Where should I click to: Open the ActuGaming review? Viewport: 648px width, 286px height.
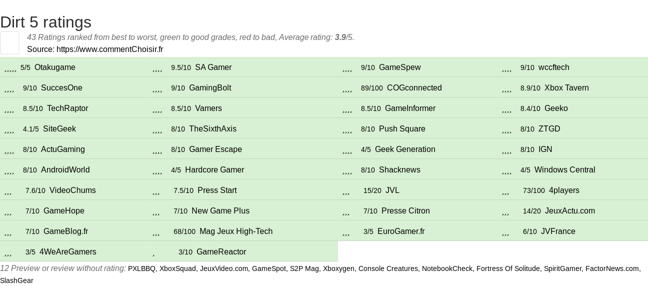[63, 149]
